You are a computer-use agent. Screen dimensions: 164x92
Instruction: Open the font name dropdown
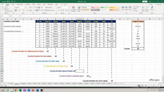pos(25,8)
